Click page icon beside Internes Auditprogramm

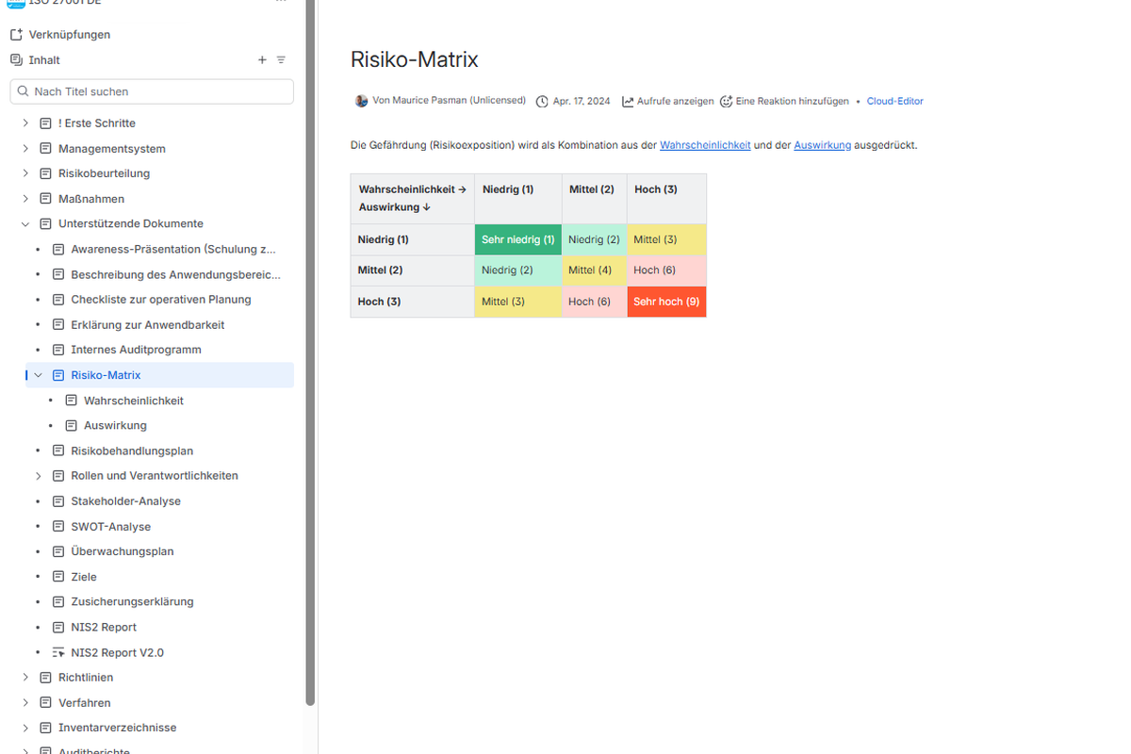58,350
